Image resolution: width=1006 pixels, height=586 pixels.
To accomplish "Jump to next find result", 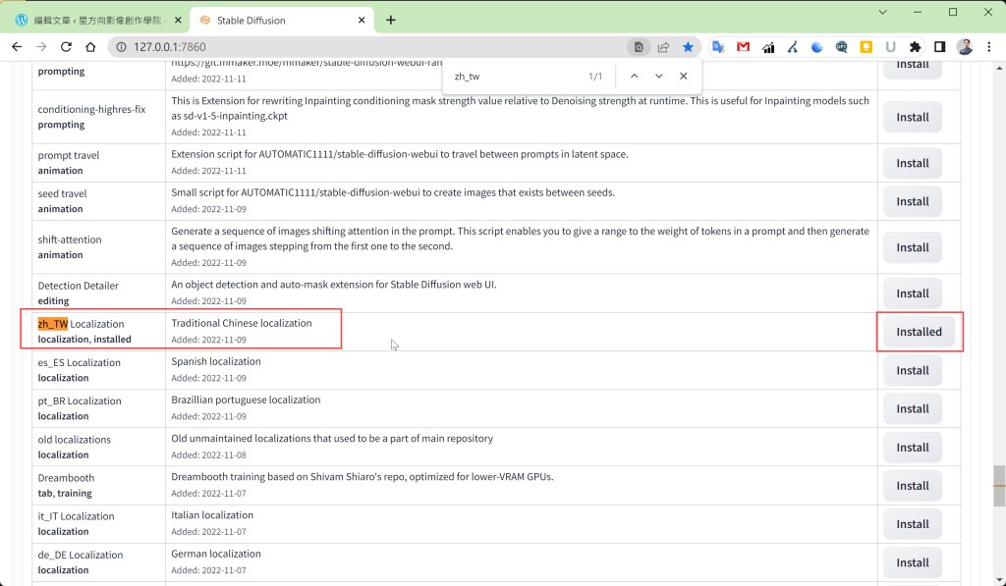I will (x=658, y=76).
